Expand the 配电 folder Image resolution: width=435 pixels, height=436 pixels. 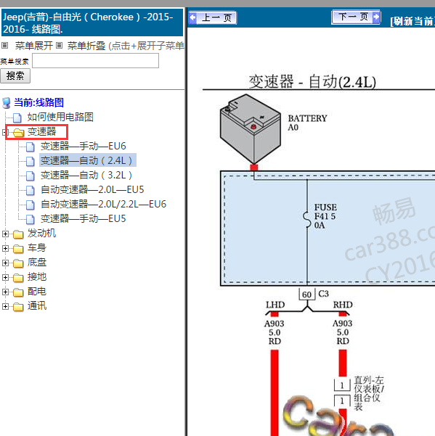(x=5, y=292)
